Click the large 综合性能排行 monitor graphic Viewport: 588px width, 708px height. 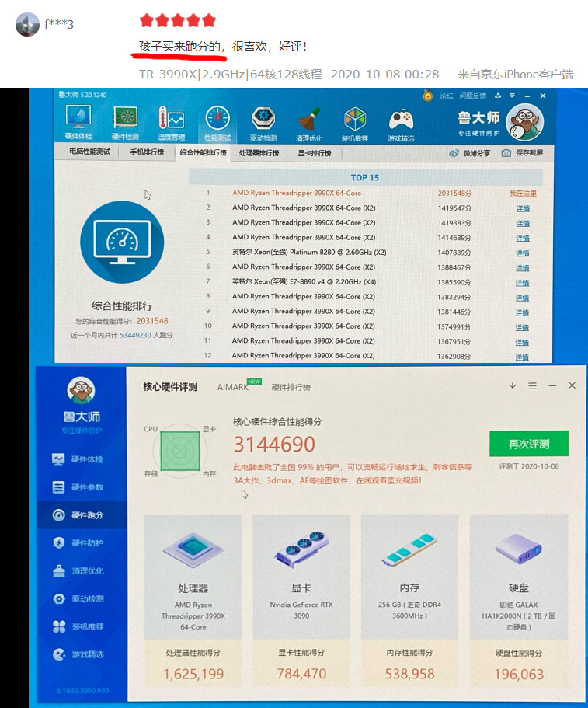pos(122,242)
